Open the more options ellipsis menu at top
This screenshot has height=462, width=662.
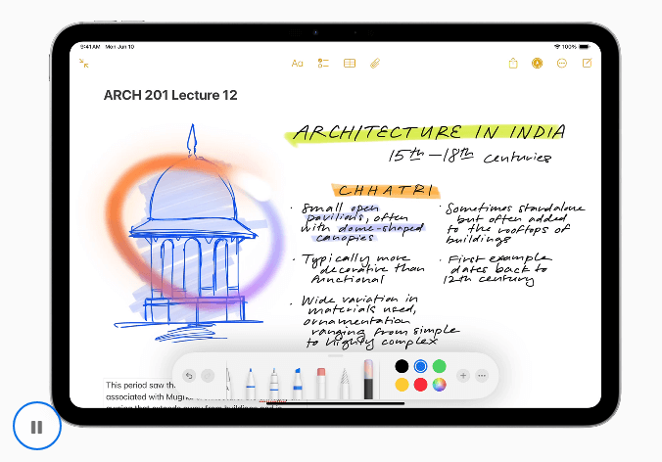tap(562, 64)
